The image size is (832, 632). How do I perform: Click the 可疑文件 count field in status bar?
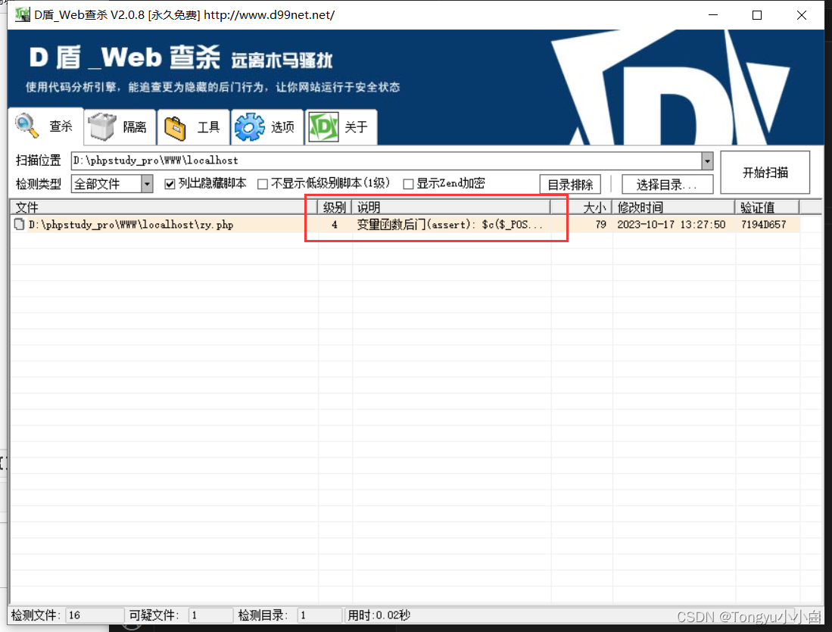[x=210, y=615]
